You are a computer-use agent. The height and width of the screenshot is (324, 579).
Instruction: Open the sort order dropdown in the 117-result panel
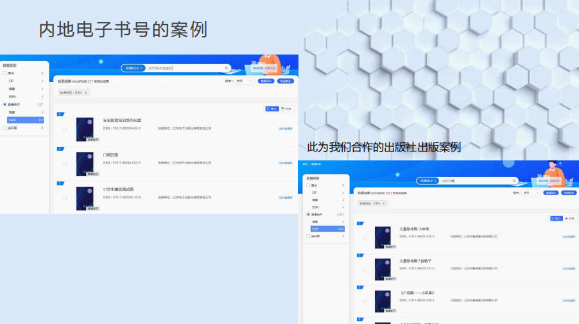[244, 81]
